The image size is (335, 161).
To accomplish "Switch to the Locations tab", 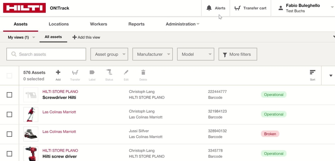I will coord(59,24).
